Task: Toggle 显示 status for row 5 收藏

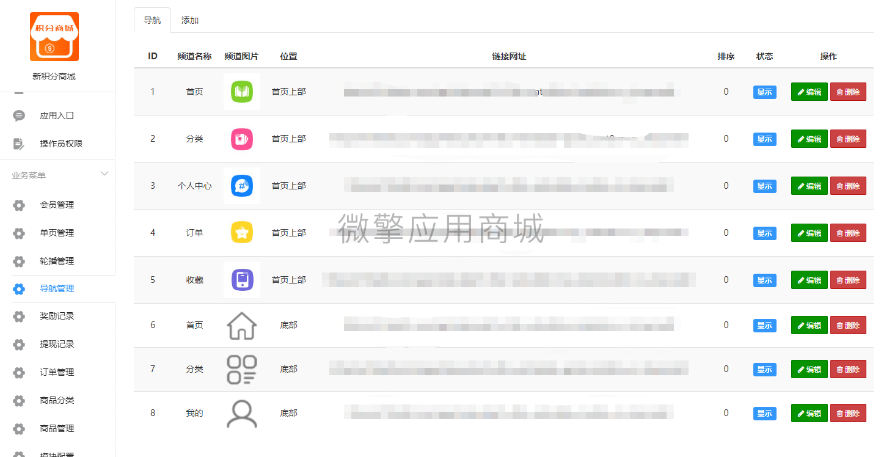Action: coord(764,280)
